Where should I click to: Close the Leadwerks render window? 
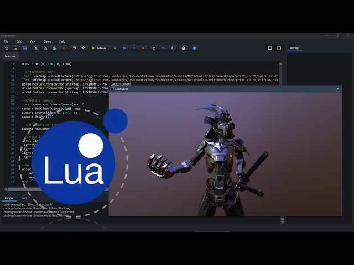coord(338,89)
